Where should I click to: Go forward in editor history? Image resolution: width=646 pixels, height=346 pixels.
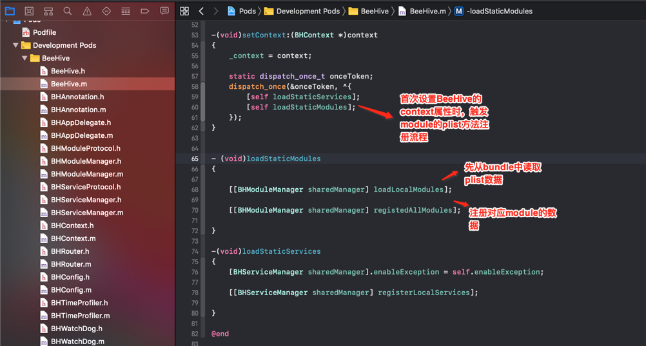216,11
